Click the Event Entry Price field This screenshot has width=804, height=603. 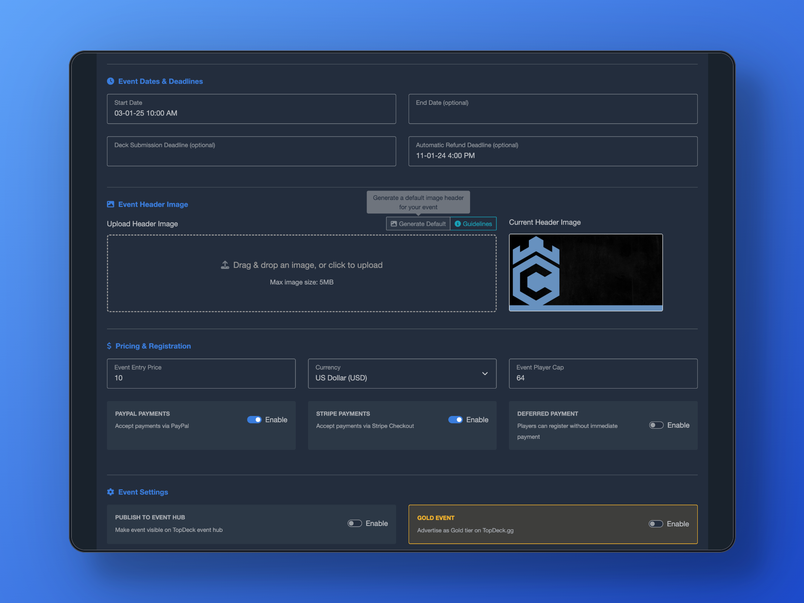point(201,373)
